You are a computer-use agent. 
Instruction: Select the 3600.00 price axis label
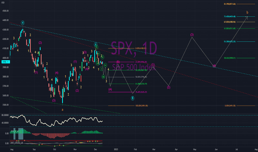tap(6, 95)
